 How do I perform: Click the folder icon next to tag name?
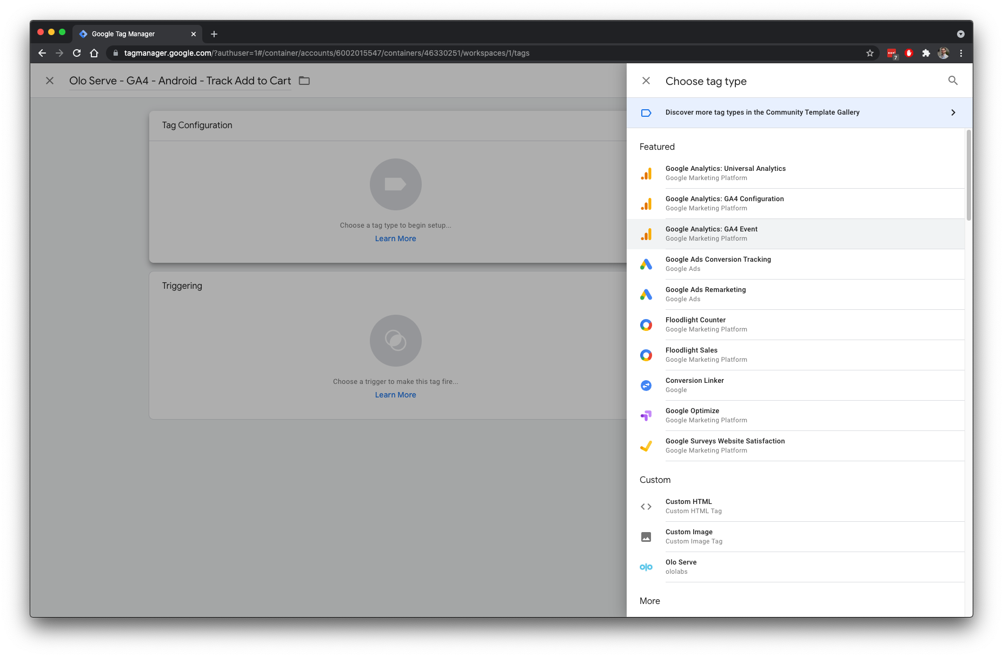(304, 81)
